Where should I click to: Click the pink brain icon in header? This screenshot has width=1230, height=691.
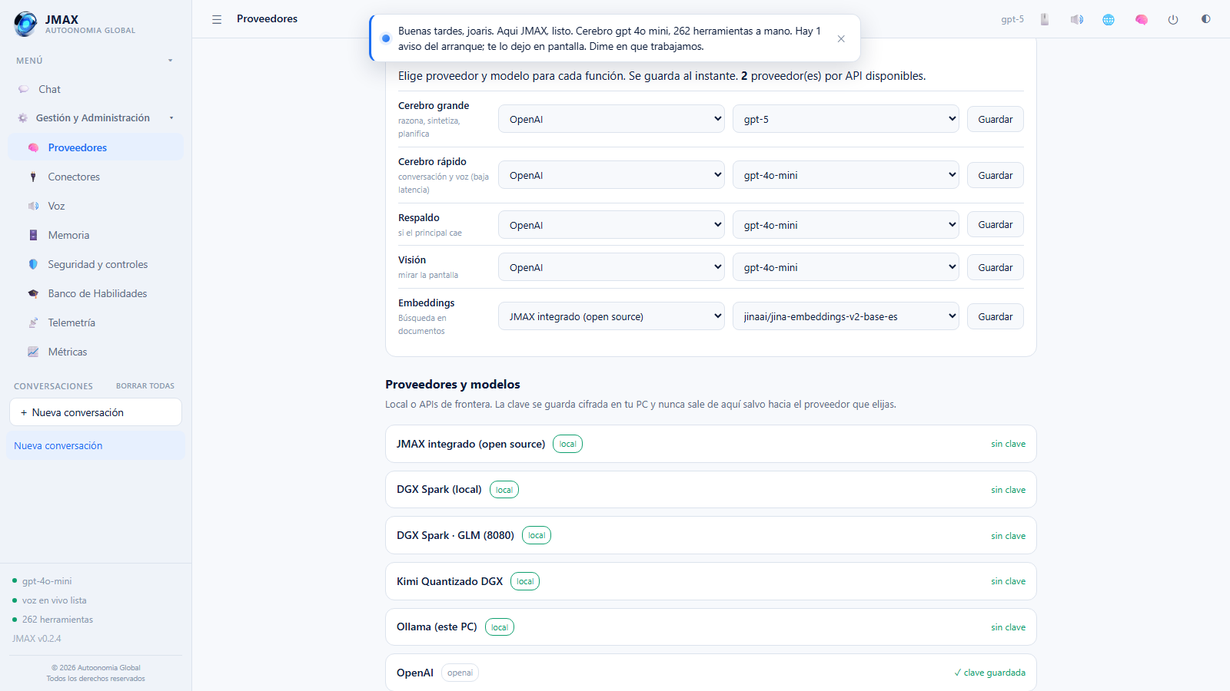(x=1142, y=19)
